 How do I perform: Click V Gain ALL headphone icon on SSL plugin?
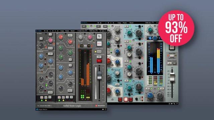[x=86, y=31]
